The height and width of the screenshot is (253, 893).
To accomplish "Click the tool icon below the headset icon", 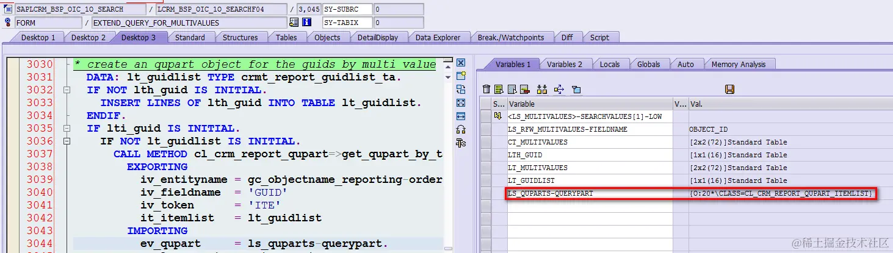I will tap(461, 143).
